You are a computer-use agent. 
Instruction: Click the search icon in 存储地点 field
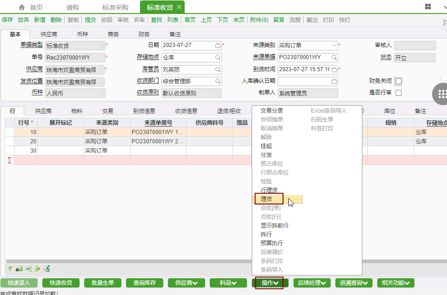218,58
